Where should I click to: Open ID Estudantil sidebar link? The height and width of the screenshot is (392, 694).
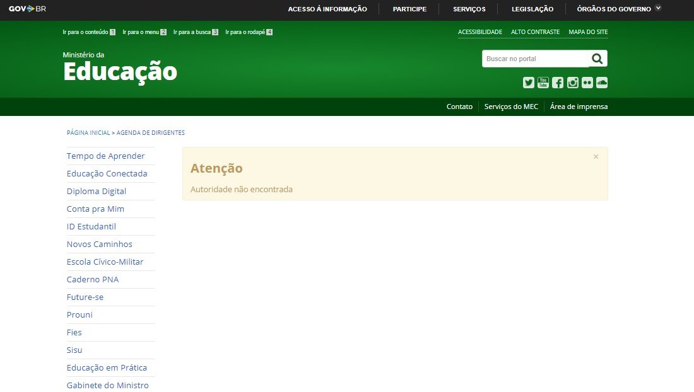point(91,227)
